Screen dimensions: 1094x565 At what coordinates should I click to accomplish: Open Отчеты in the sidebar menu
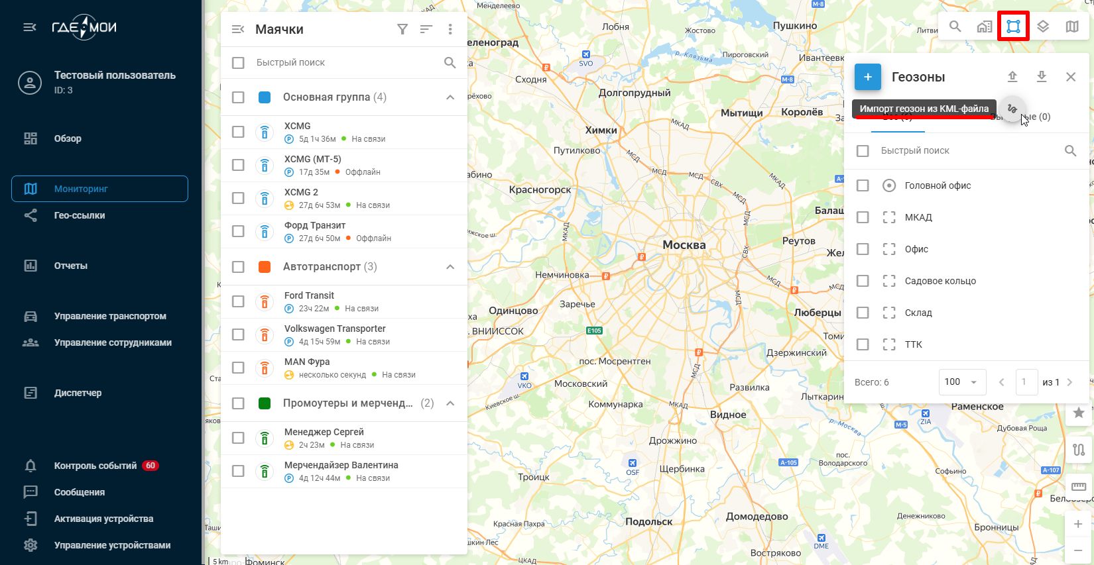tap(71, 266)
